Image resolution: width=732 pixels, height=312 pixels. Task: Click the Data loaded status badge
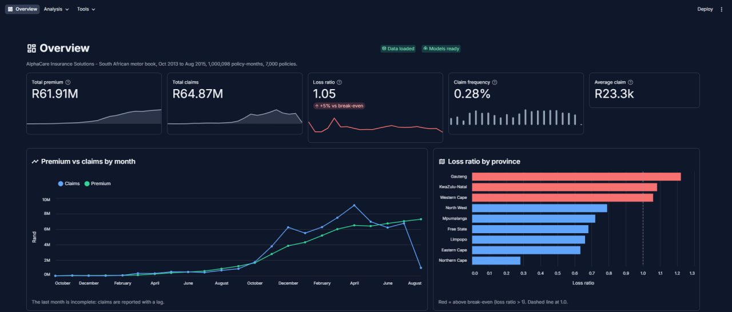point(398,49)
